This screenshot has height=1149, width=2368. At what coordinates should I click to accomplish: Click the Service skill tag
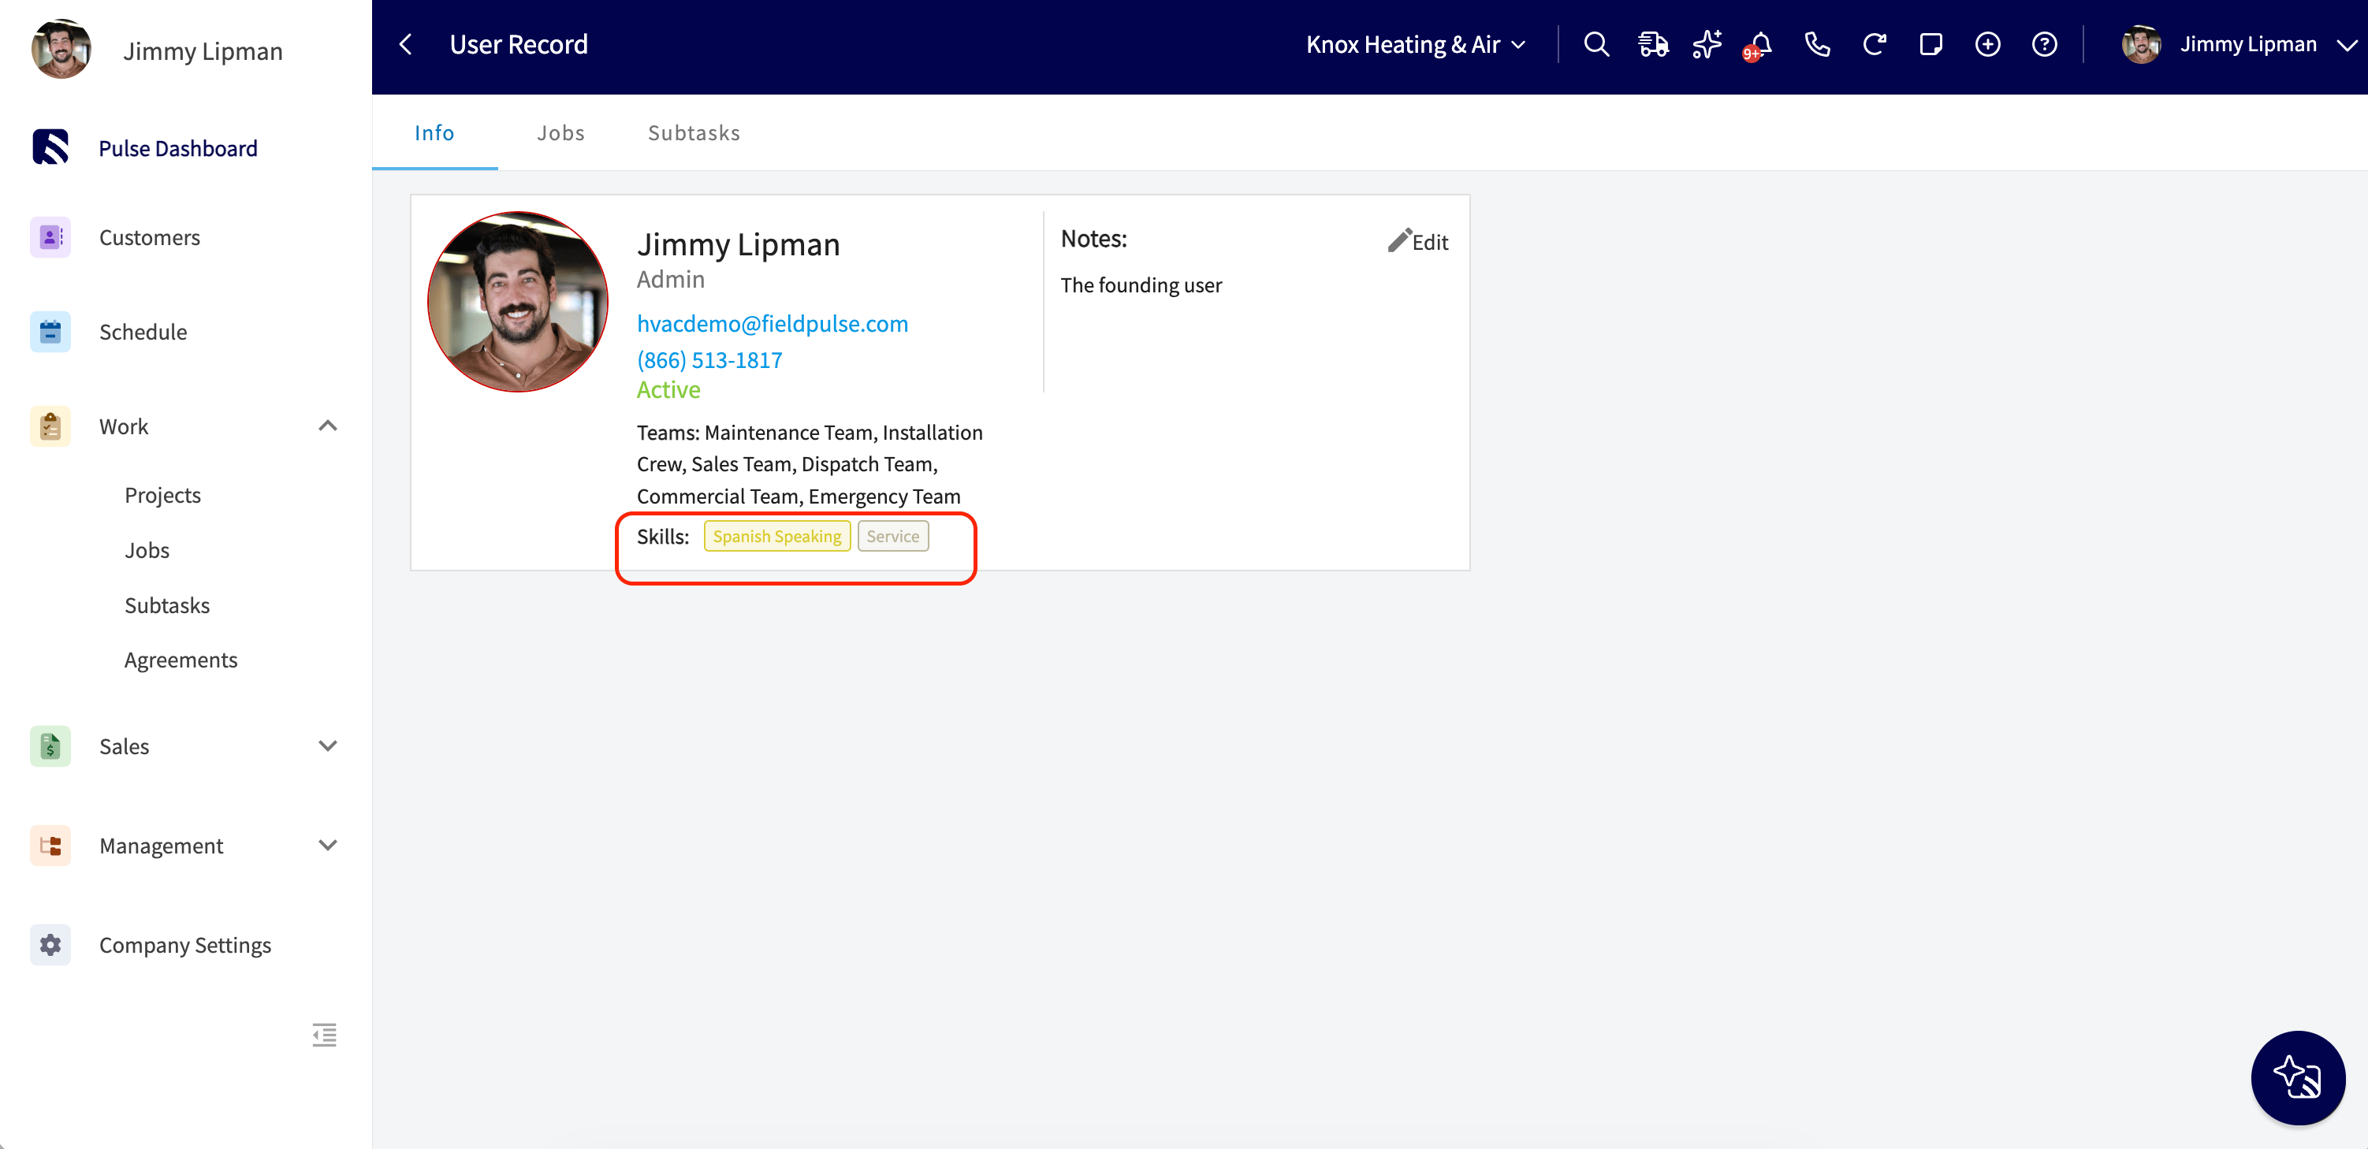[892, 536]
